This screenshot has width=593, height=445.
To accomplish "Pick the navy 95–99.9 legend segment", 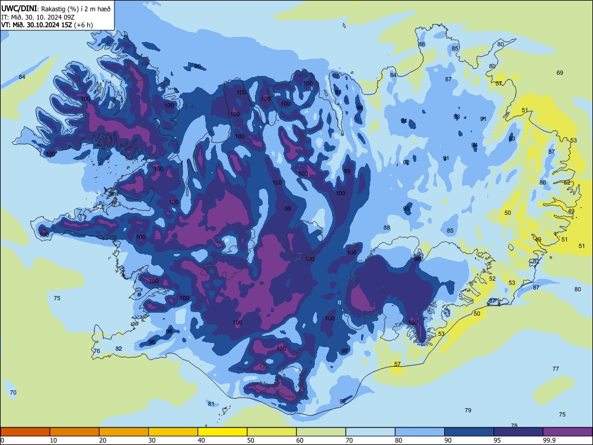I will (518, 432).
